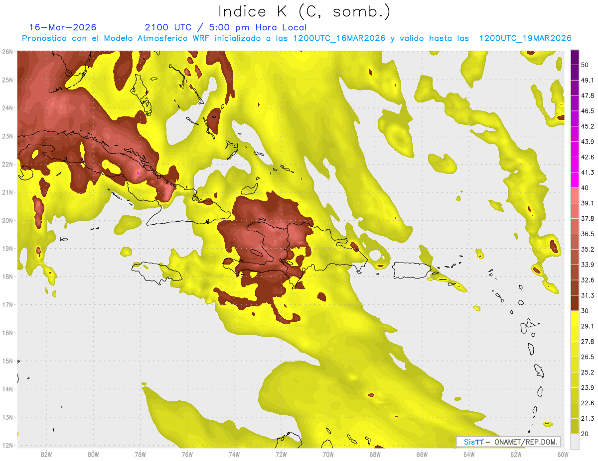Select the colorbar value "47.8"
The height and width of the screenshot is (461, 598).
coord(588,95)
